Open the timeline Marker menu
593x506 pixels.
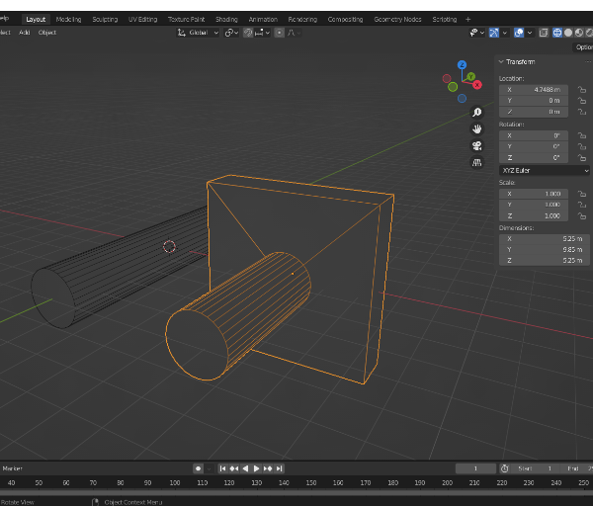pyautogui.click(x=13, y=468)
